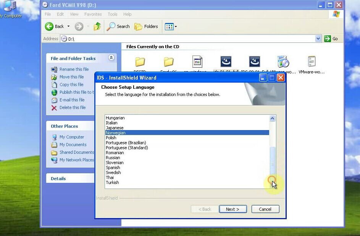360x236 pixels.
Task: Click E-mail this file task
Action: 72,100
